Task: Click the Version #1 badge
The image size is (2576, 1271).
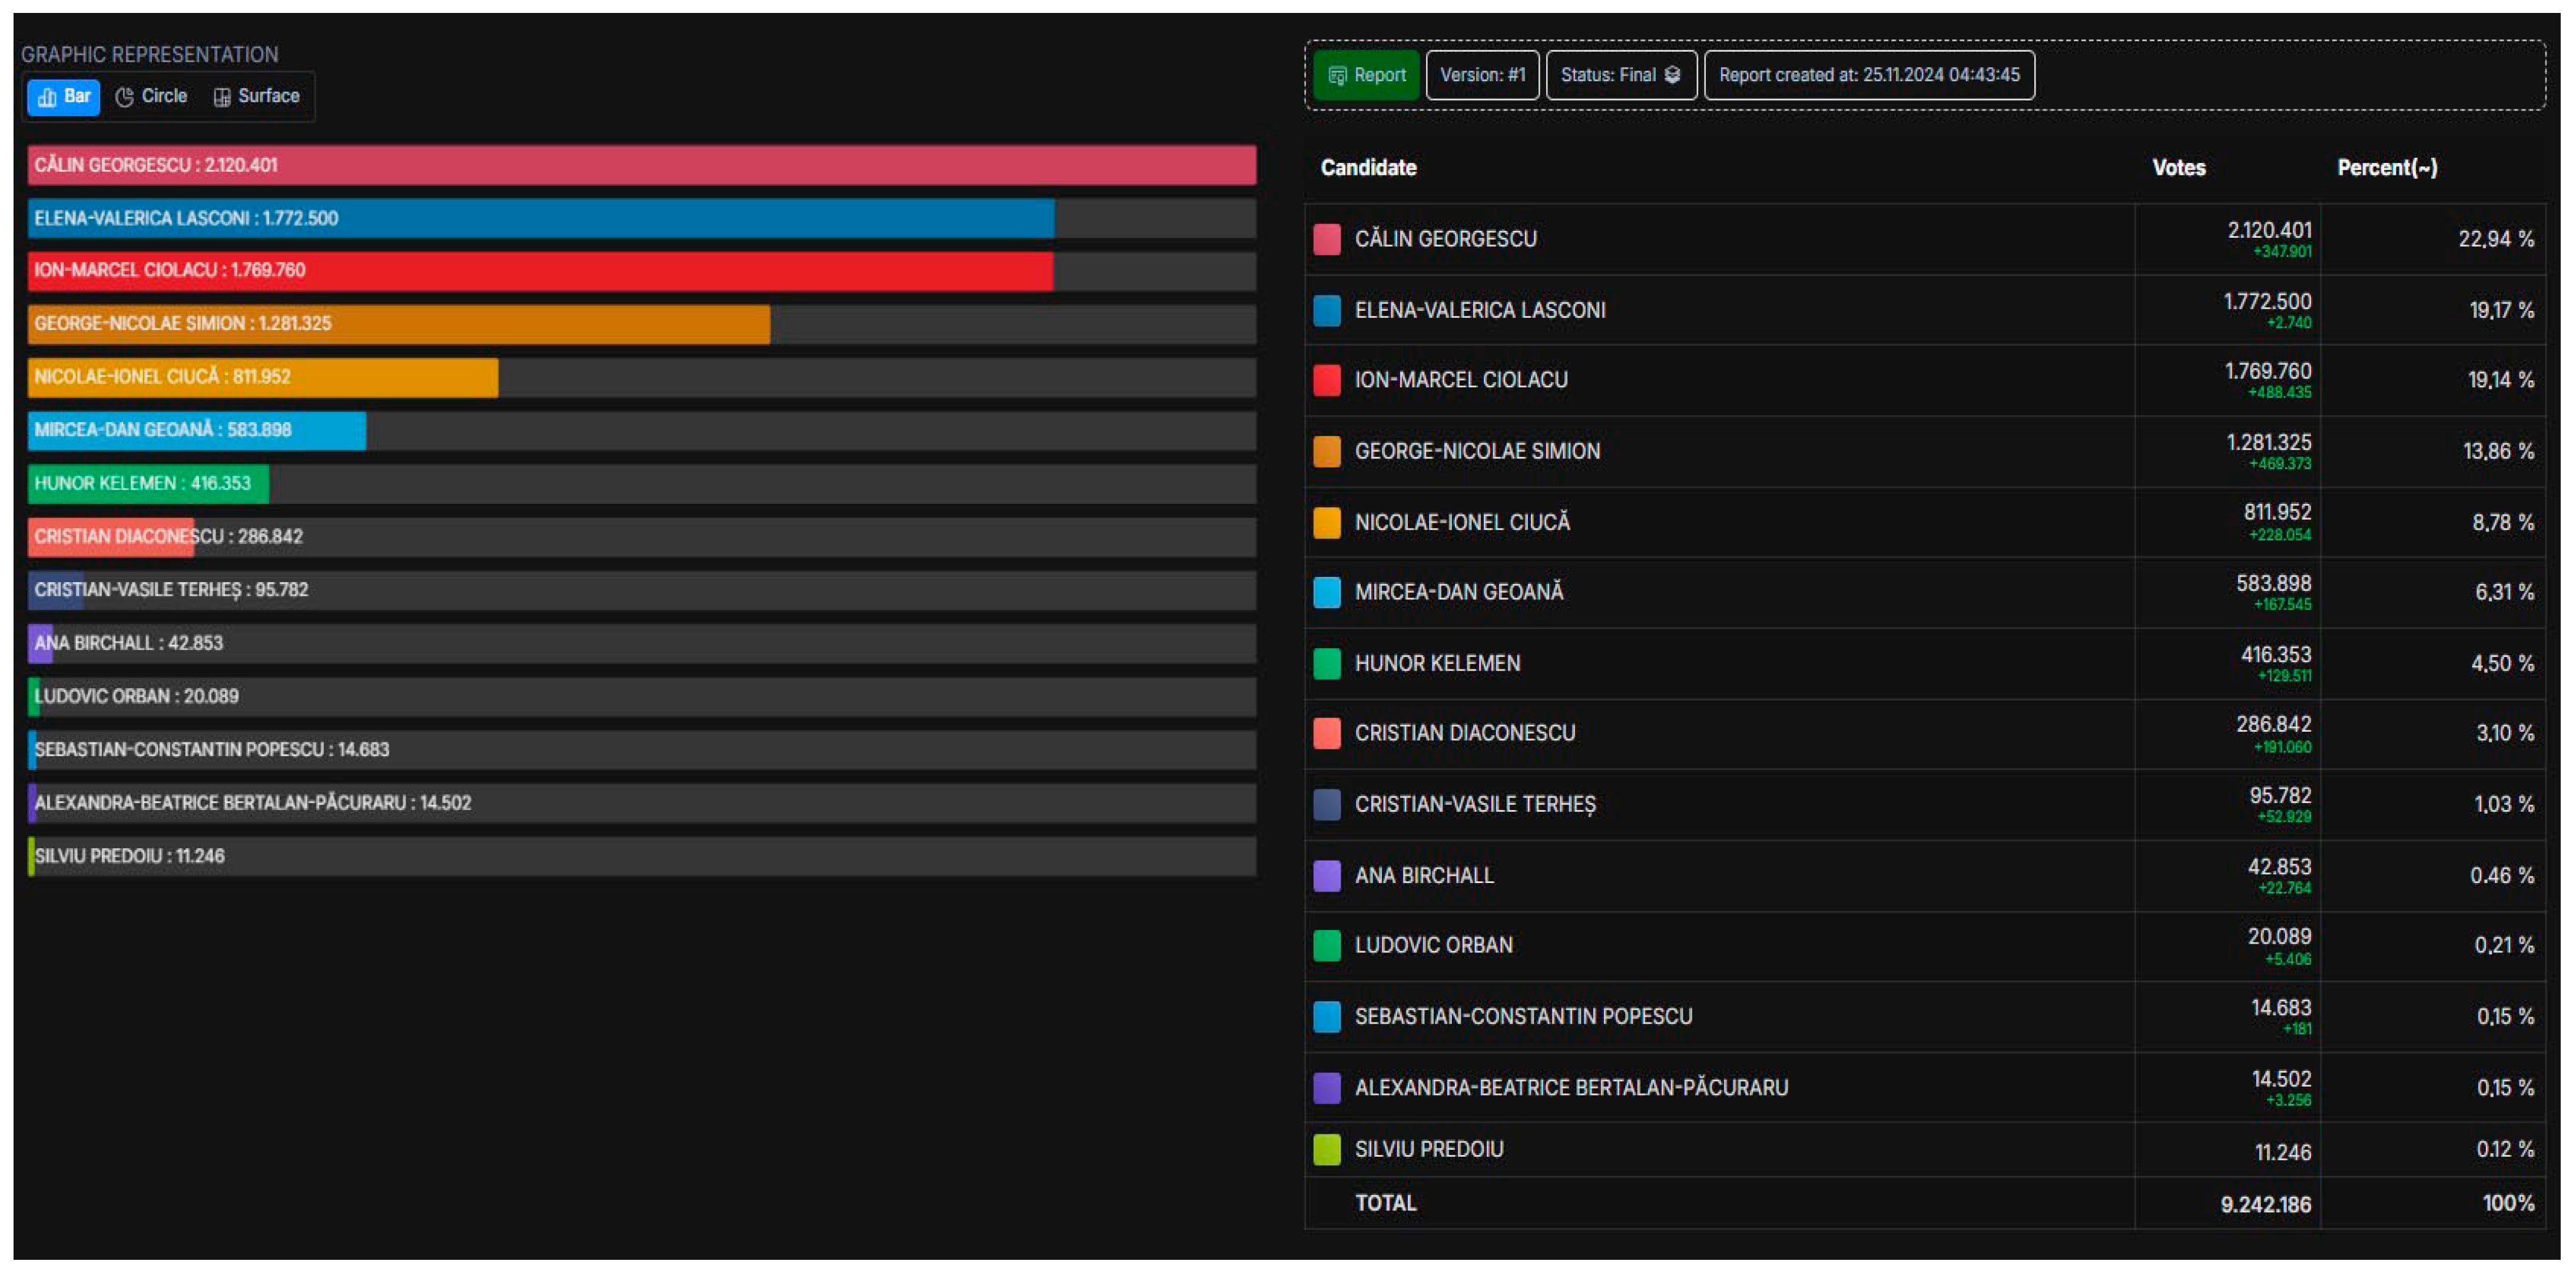Action: (x=1482, y=75)
